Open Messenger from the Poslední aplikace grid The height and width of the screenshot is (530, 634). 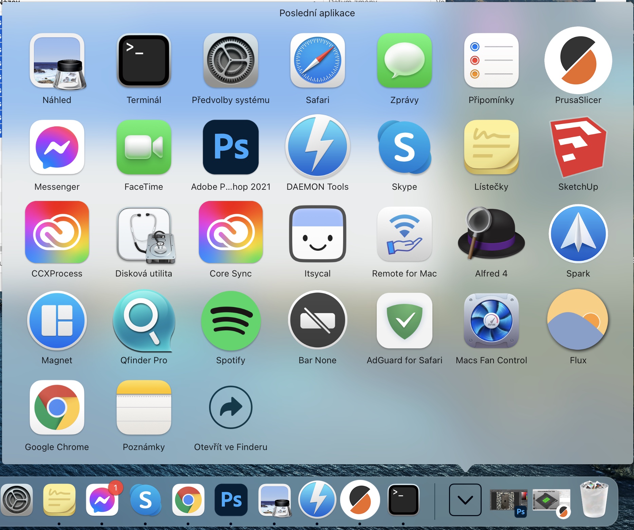pos(57,147)
